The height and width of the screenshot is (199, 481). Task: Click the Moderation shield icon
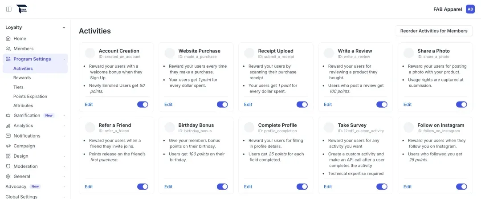(x=8, y=166)
